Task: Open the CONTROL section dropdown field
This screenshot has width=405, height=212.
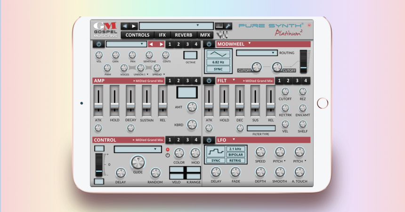Action: click(138, 149)
